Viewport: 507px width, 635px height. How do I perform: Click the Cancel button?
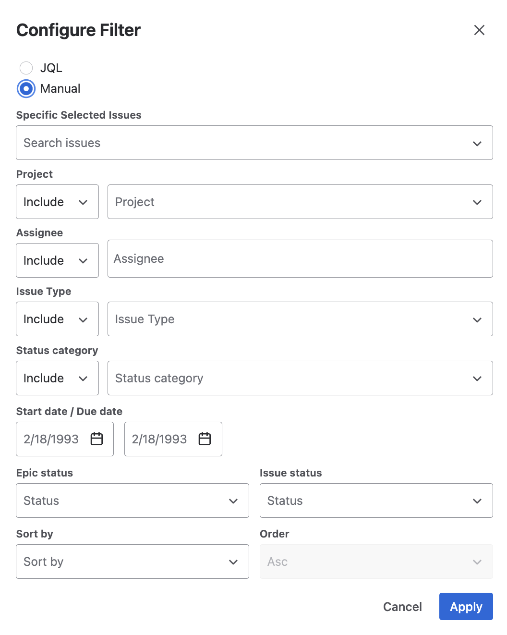point(402,607)
